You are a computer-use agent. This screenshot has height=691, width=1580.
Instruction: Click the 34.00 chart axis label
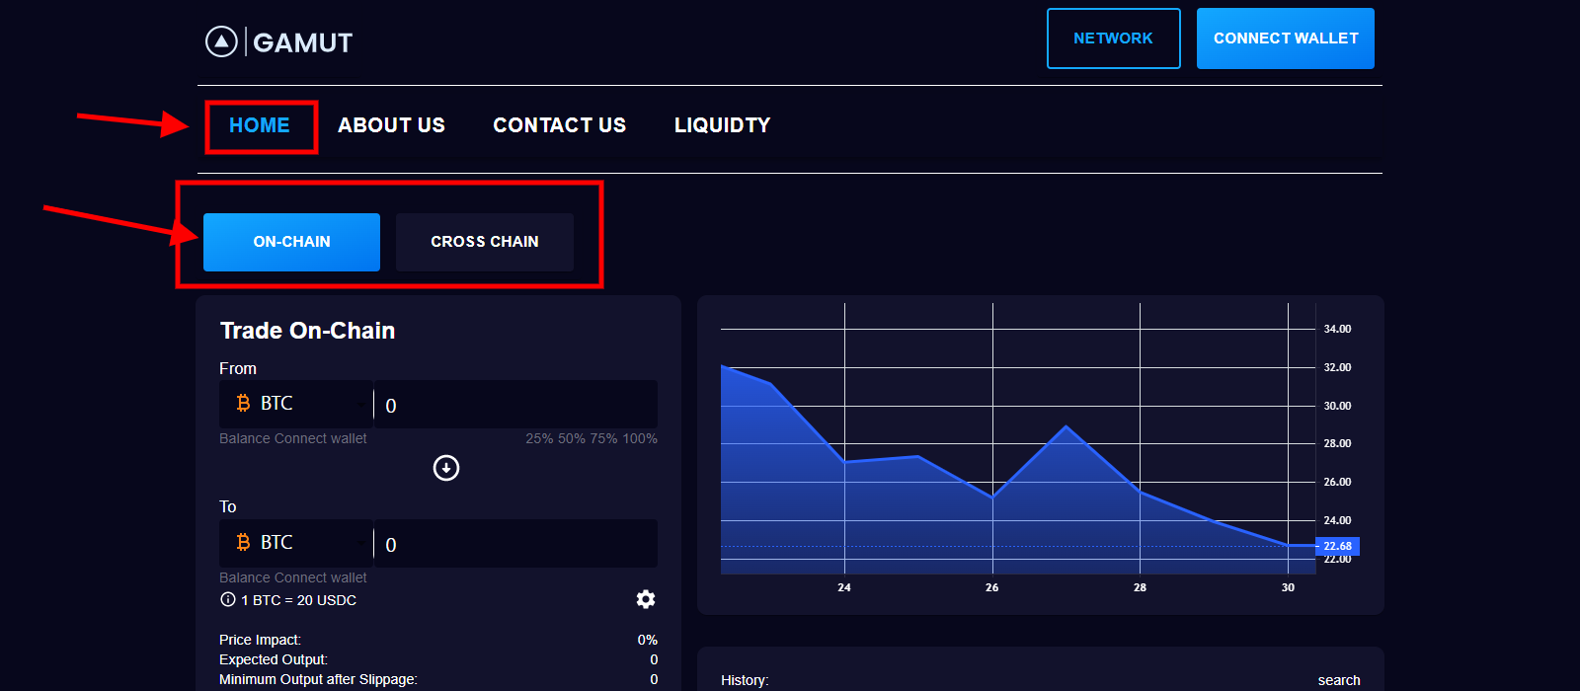[1337, 329]
